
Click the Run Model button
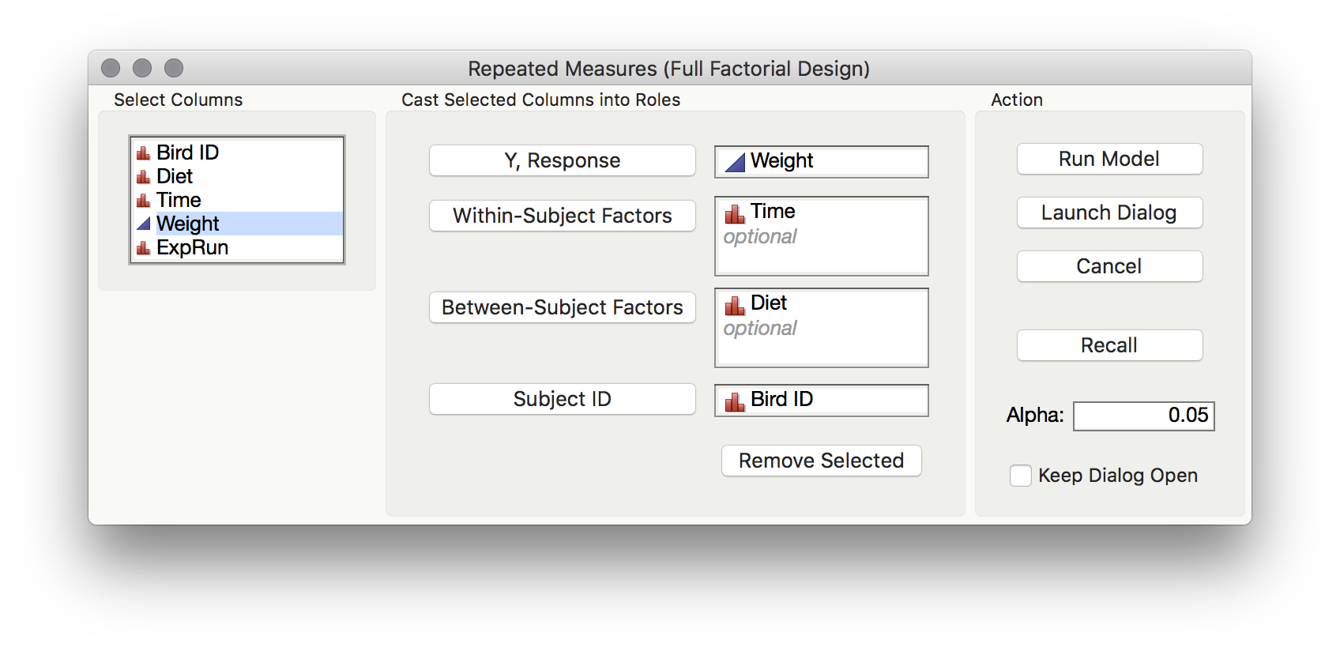(1109, 159)
